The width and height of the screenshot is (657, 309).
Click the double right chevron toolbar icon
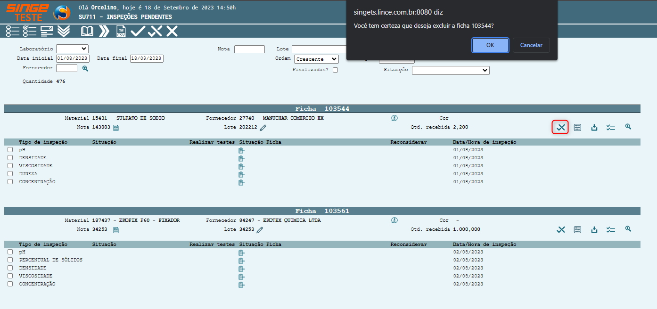[x=104, y=32]
